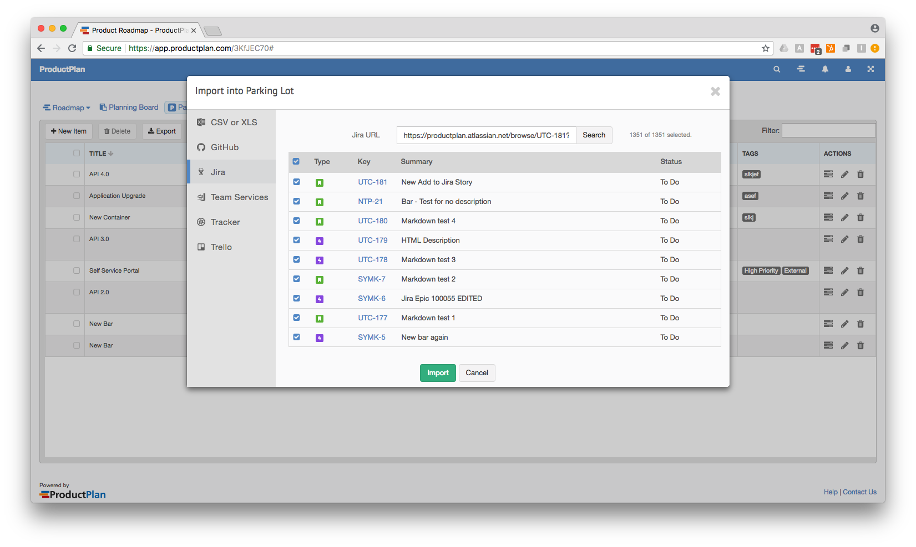The image size is (916, 547).
Task: Click the orange extension icon in Chrome toolbar
Action: click(831, 48)
